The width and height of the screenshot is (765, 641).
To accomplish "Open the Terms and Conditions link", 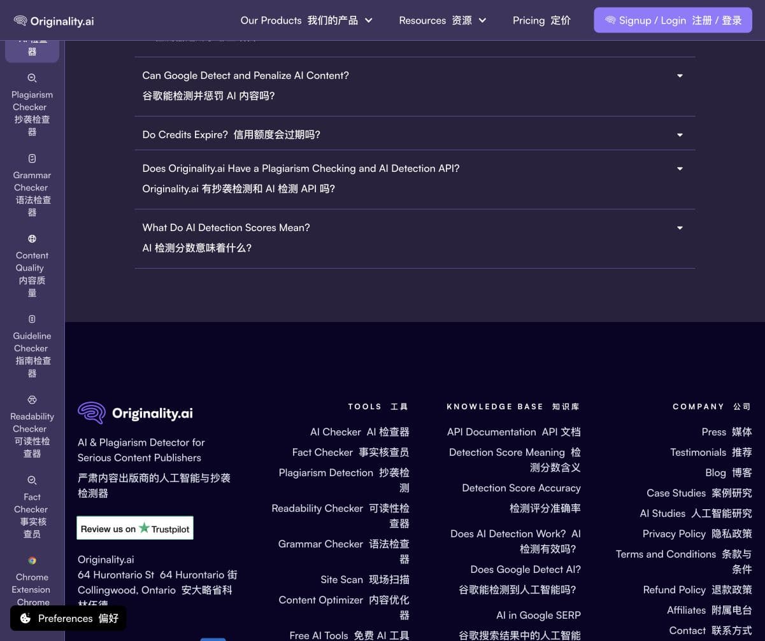I will click(x=683, y=561).
